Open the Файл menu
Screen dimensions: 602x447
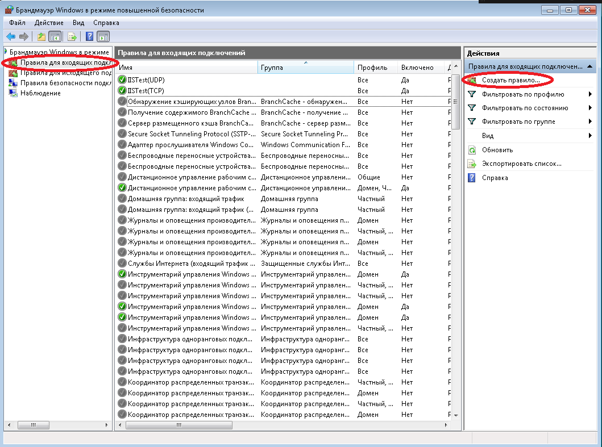point(17,23)
